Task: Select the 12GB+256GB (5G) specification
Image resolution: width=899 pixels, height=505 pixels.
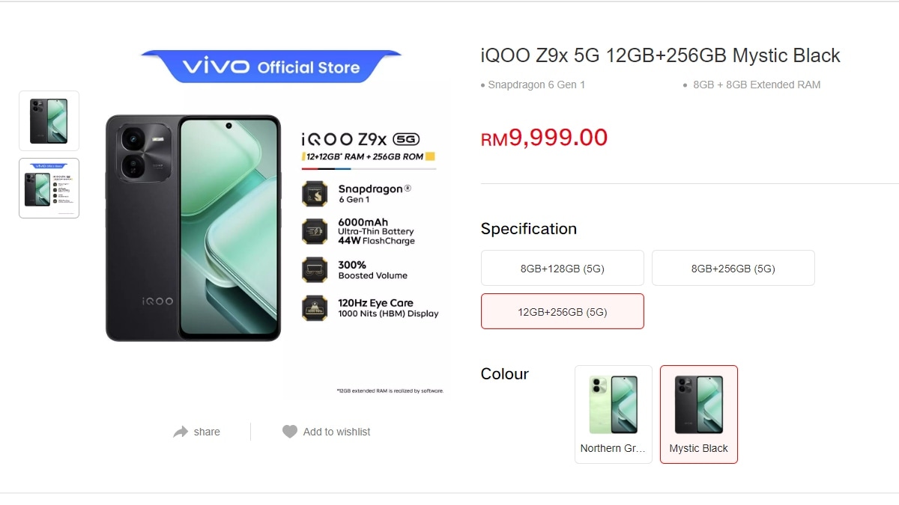Action: pyautogui.click(x=563, y=311)
